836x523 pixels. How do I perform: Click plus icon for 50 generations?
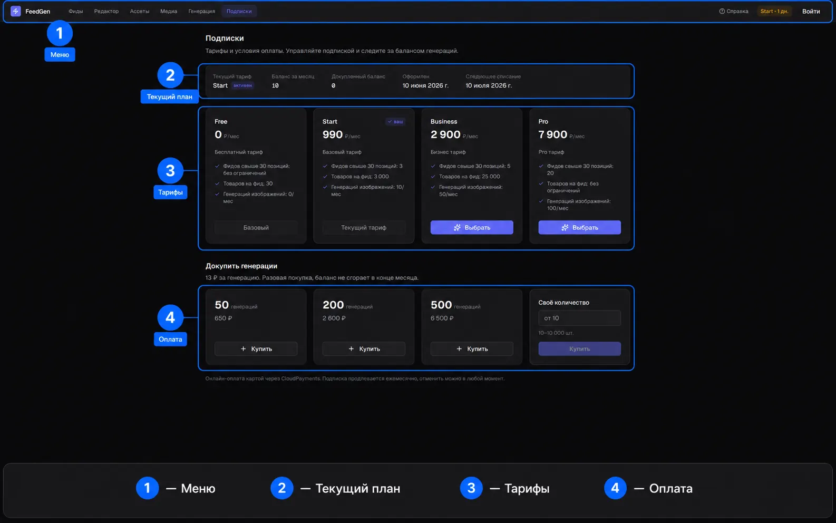click(x=243, y=349)
